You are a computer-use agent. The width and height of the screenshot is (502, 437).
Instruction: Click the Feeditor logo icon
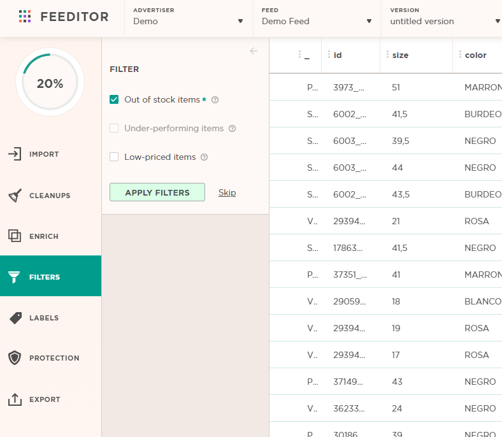[25, 17]
